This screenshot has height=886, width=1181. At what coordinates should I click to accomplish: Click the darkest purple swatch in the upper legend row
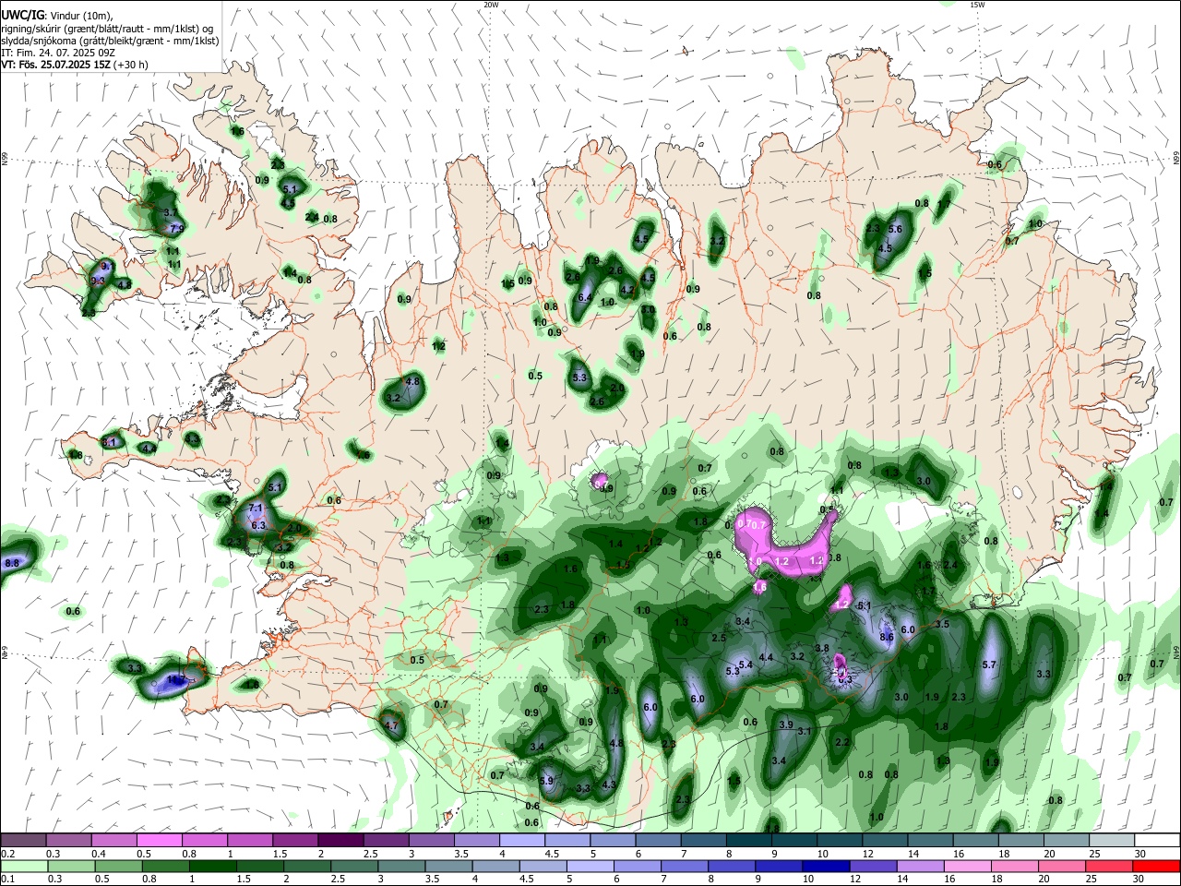click(340, 840)
